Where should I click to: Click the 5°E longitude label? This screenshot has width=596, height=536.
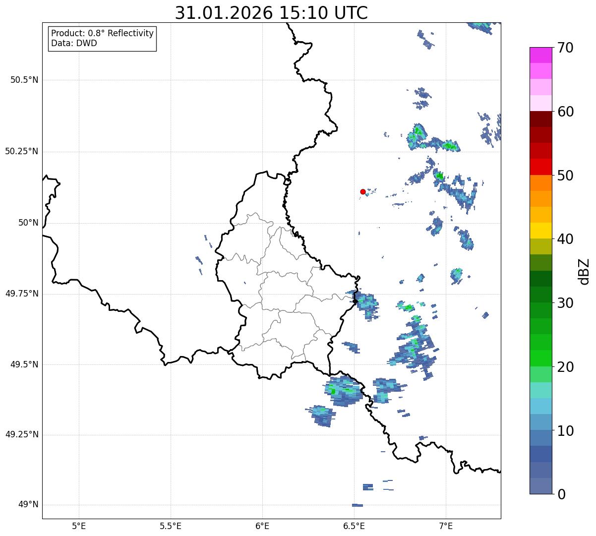pyautogui.click(x=79, y=526)
